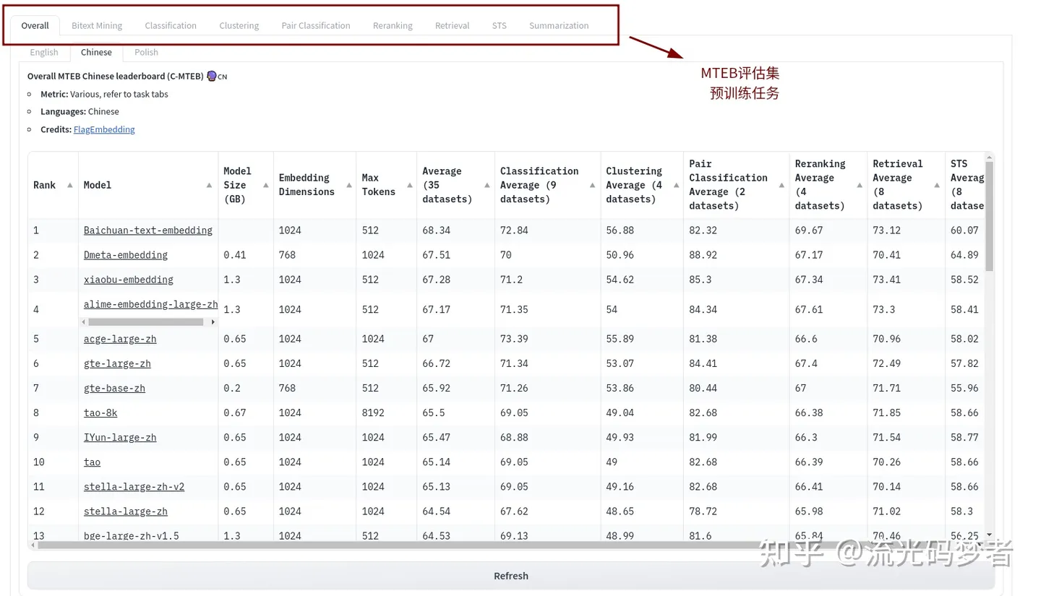Viewport: 1041px width, 596px height.
Task: Sort by Classification Average arrow
Action: 592,185
